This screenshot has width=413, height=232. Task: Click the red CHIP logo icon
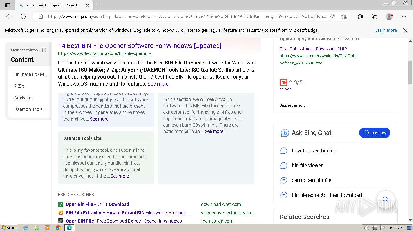point(283,82)
